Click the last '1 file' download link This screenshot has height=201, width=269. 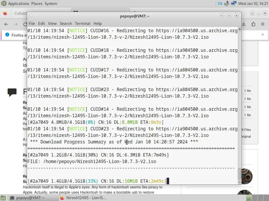[247, 115]
